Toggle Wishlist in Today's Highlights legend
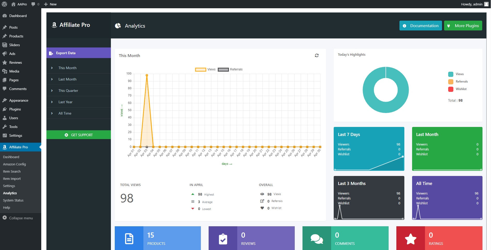This screenshot has width=491, height=250. pos(461,89)
